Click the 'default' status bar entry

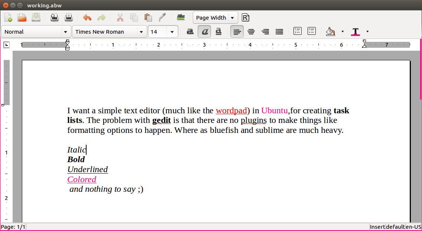click(x=395, y=227)
